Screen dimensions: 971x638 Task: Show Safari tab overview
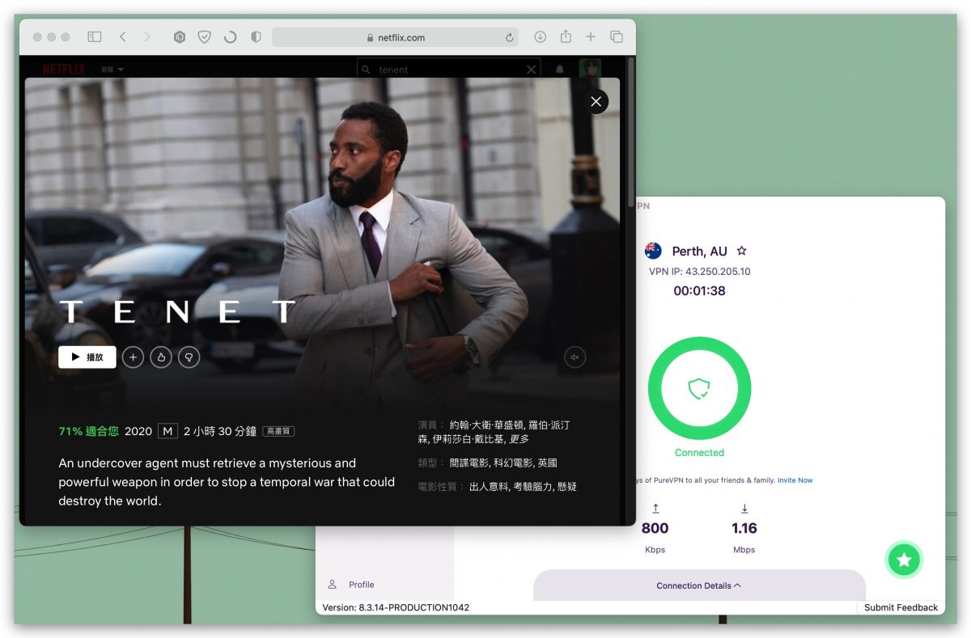pyautogui.click(x=616, y=37)
